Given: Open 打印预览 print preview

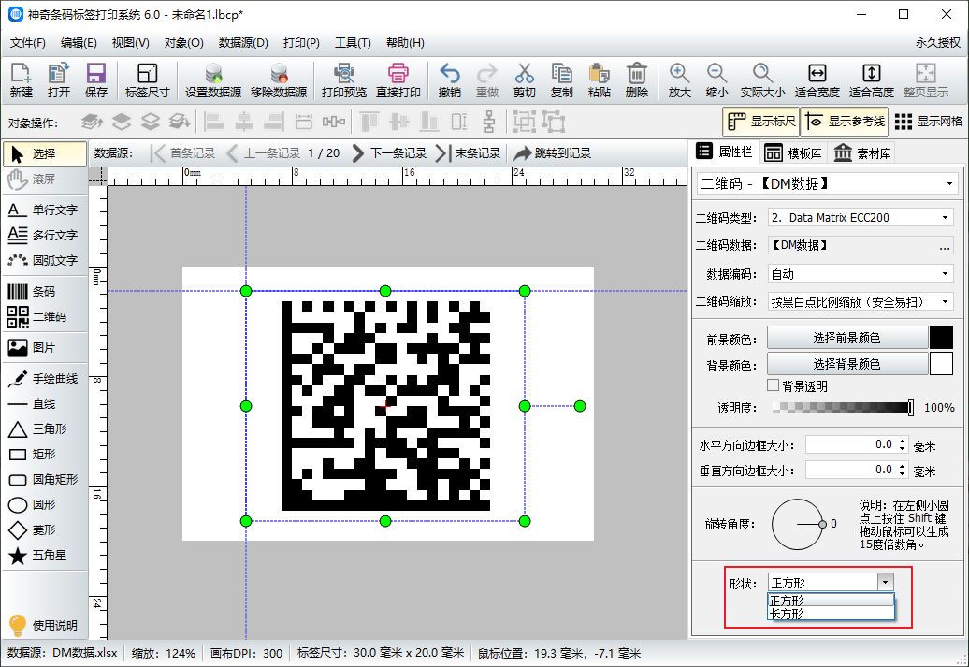Looking at the screenshot, I should tap(343, 80).
